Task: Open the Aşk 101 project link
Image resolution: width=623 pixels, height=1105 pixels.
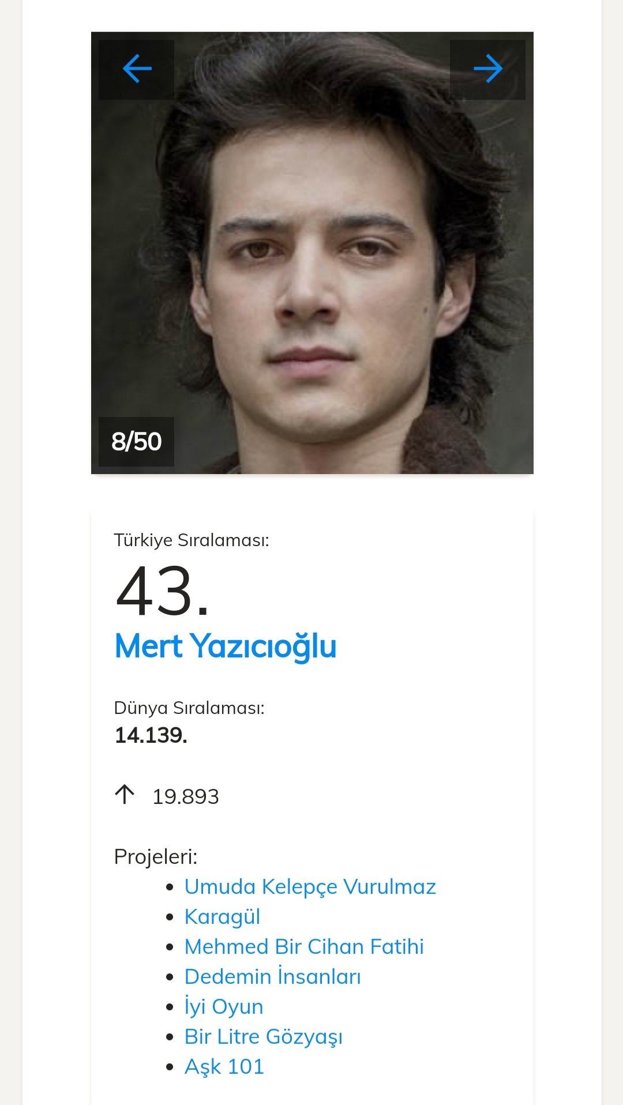Action: click(224, 1067)
